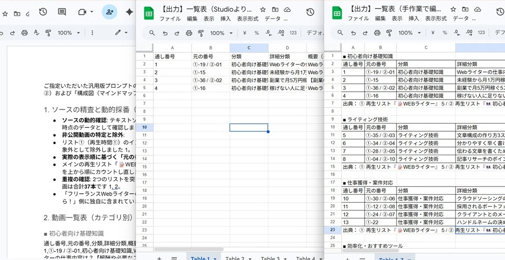Screen dimensions: 505x260
Task: Add a new sheet in the Studio spreadsheet
Action: (159, 258)
